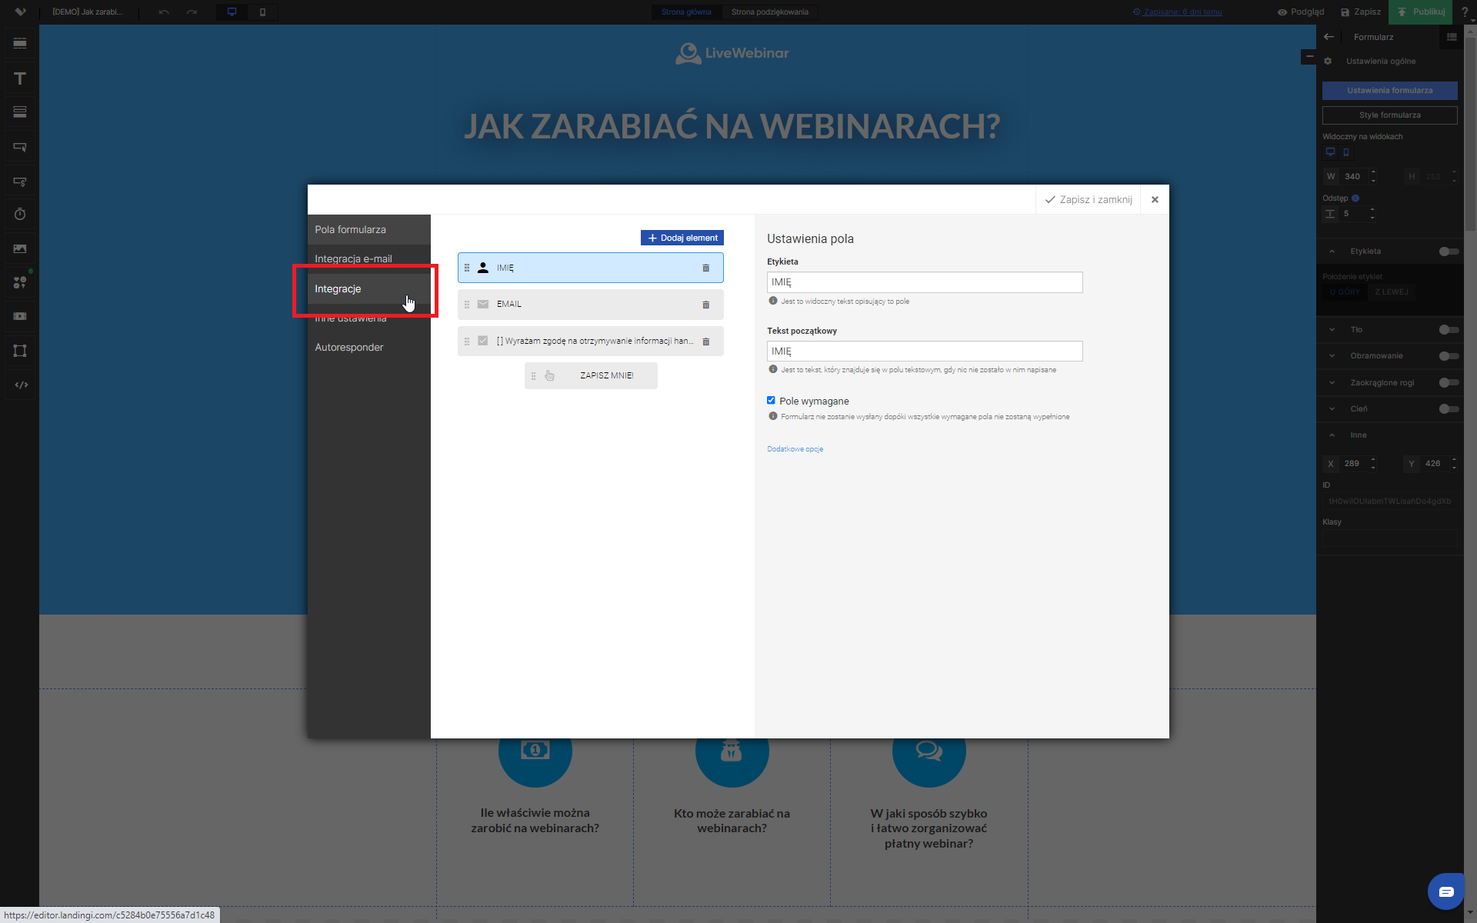Select the image element icon in sidebar
The image size is (1477, 923).
[20, 249]
